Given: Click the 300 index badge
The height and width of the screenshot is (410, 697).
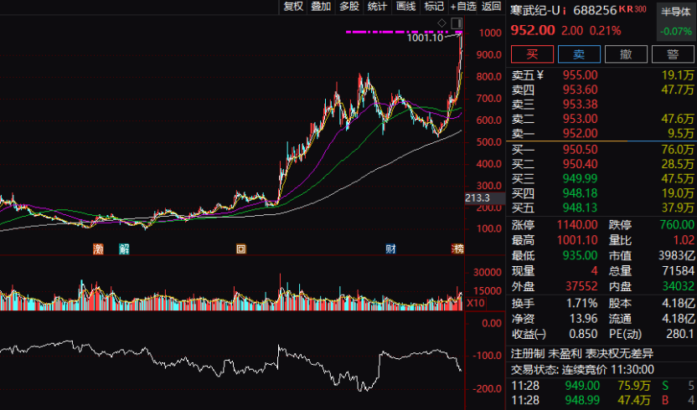Looking at the screenshot, I should click(x=640, y=9).
